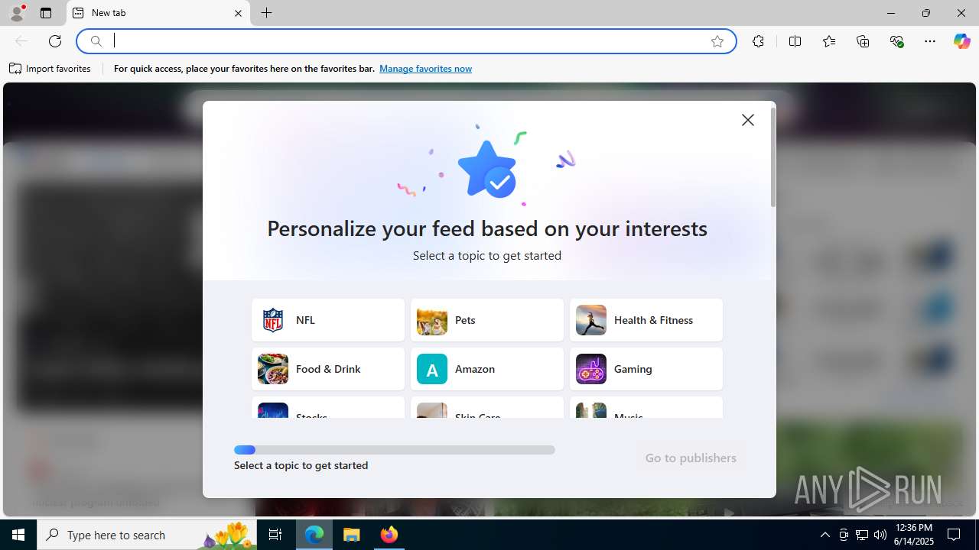Show hidden system tray icons
The image size is (979, 550).
pos(825,535)
